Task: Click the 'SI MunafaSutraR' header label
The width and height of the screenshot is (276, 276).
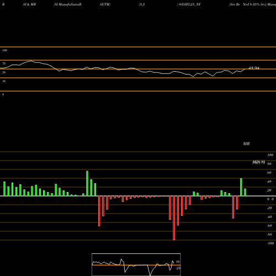Action: coord(68,4)
